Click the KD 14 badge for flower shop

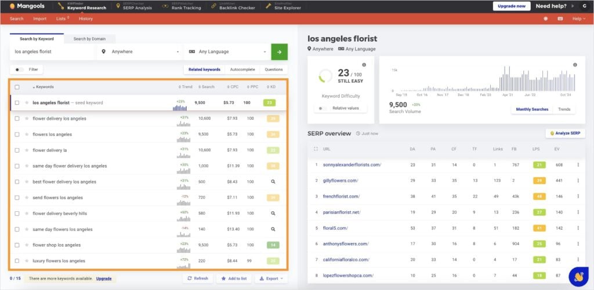[273, 245]
